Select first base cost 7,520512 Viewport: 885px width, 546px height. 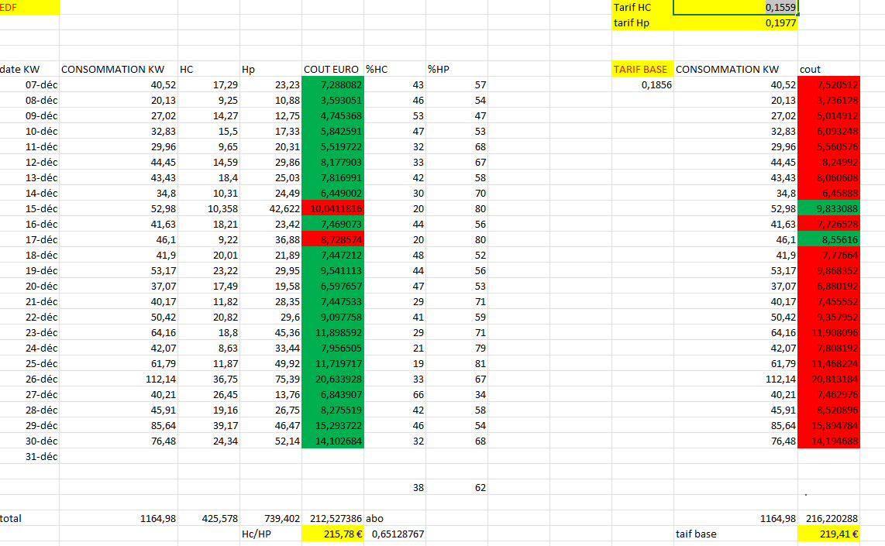(828, 85)
